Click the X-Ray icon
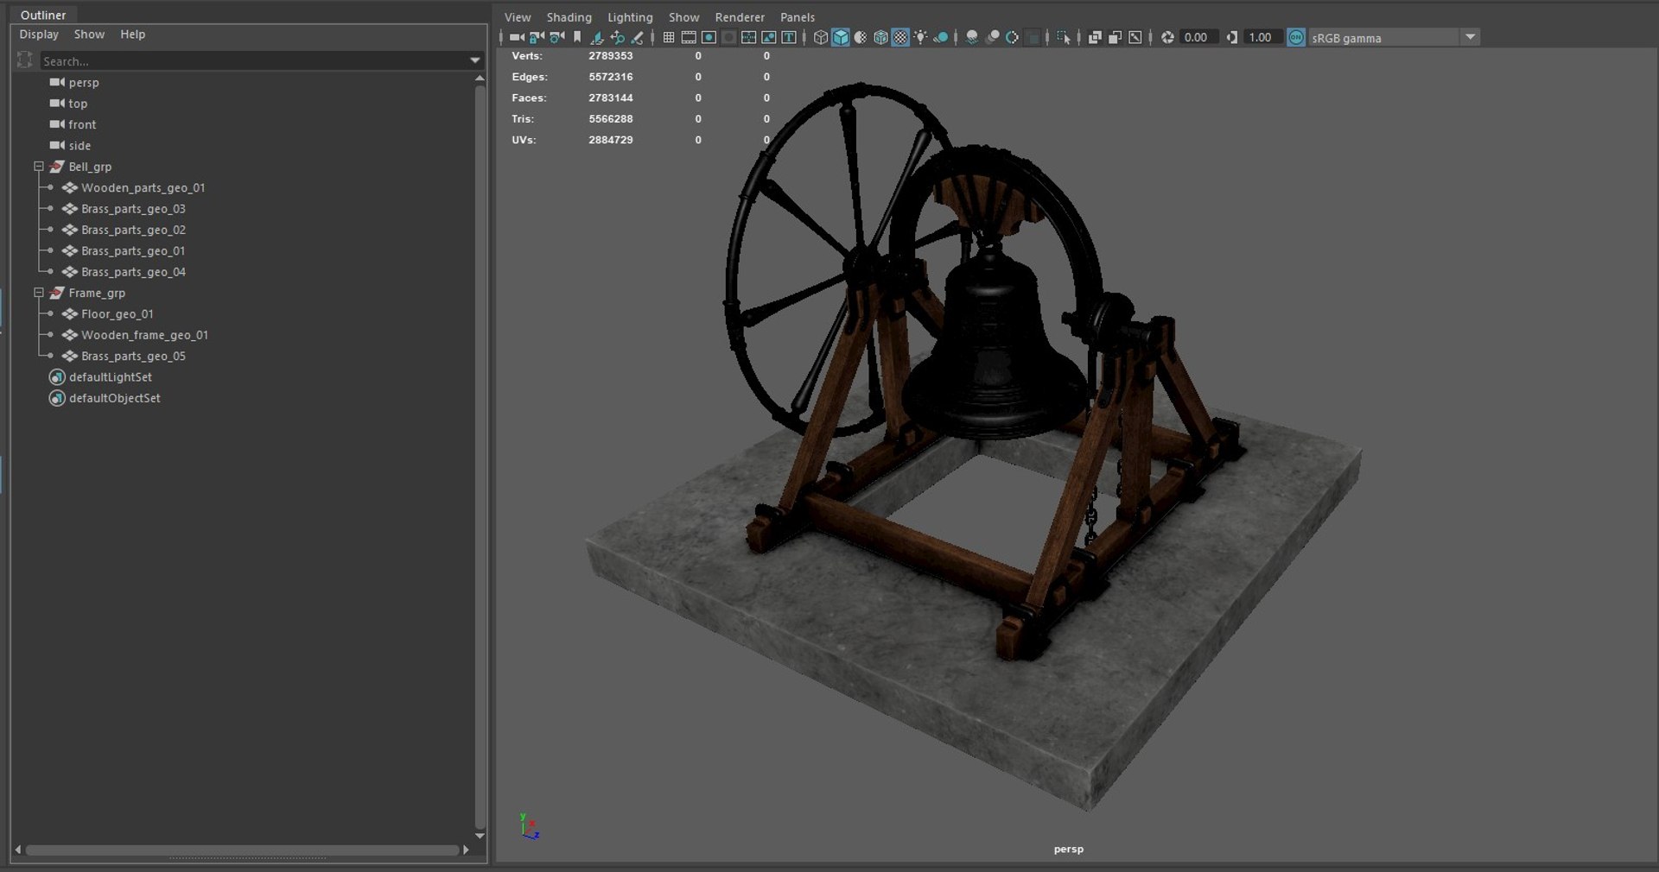 [x=1095, y=37]
